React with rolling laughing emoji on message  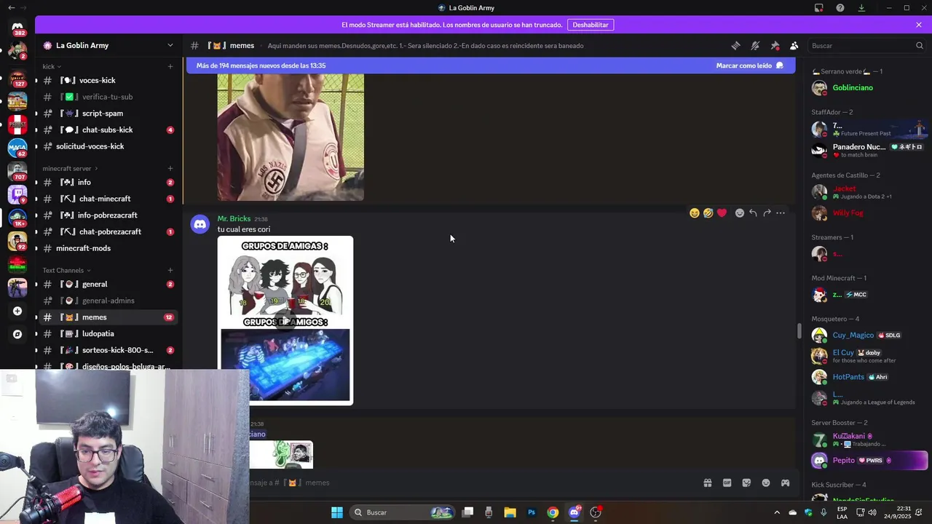pyautogui.click(x=708, y=213)
